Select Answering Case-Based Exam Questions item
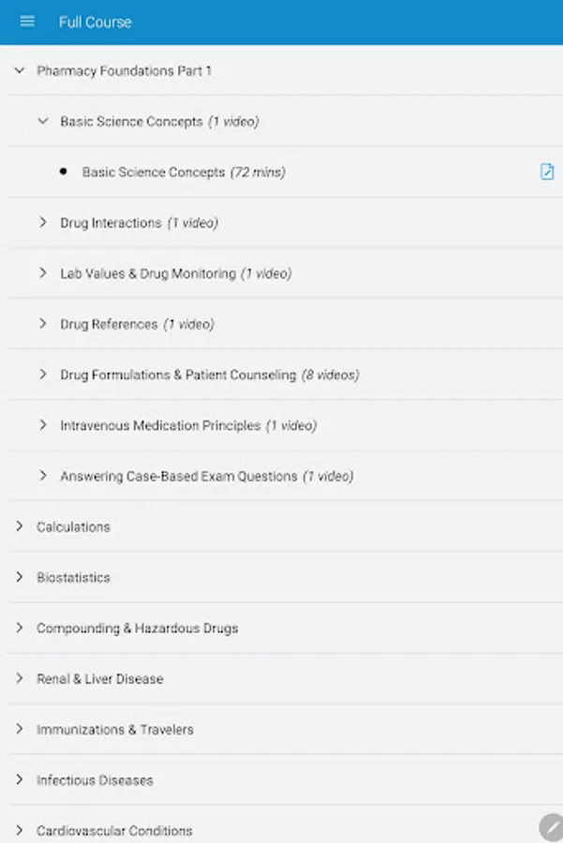Screen dimensions: 563x843 [x=206, y=476]
